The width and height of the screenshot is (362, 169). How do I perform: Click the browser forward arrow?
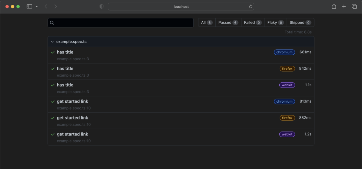coord(56,6)
